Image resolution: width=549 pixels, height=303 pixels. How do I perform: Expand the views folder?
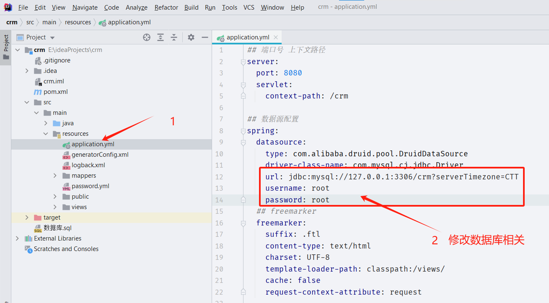click(55, 207)
